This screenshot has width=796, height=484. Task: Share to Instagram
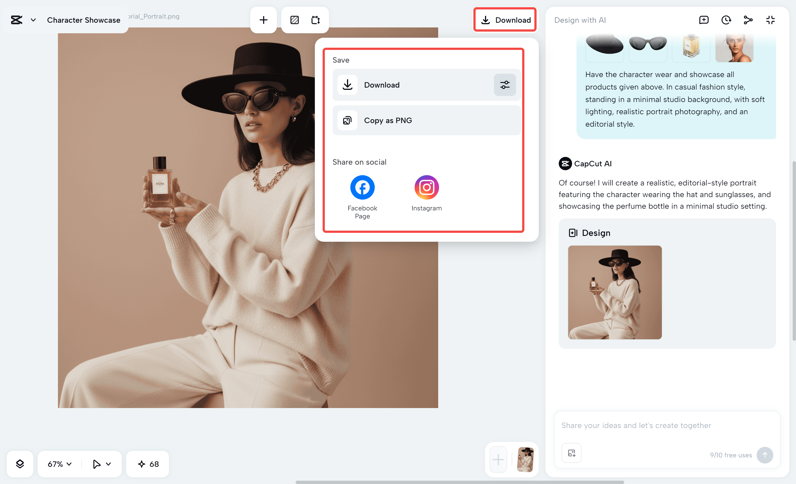(x=427, y=187)
